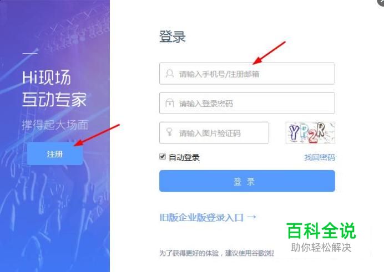Click the 撑得起大场面 slogan text
The image size is (384, 272).
[x=55, y=125]
